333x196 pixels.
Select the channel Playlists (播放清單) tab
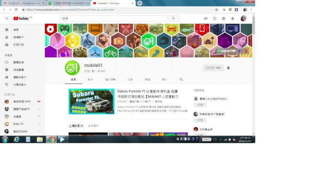pyautogui.click(x=110, y=80)
